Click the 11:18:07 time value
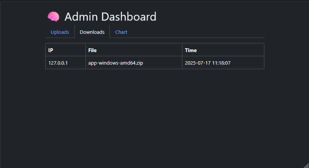This screenshot has width=309, height=168. 221,63
